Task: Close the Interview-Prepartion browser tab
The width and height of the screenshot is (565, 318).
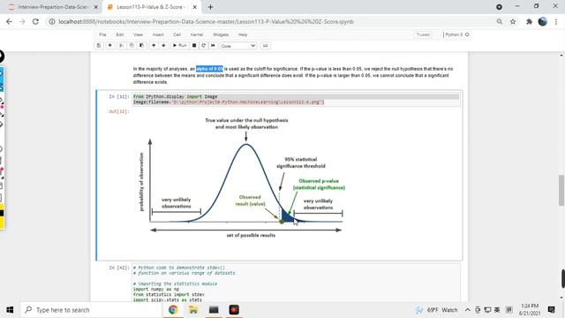Action: (96, 7)
